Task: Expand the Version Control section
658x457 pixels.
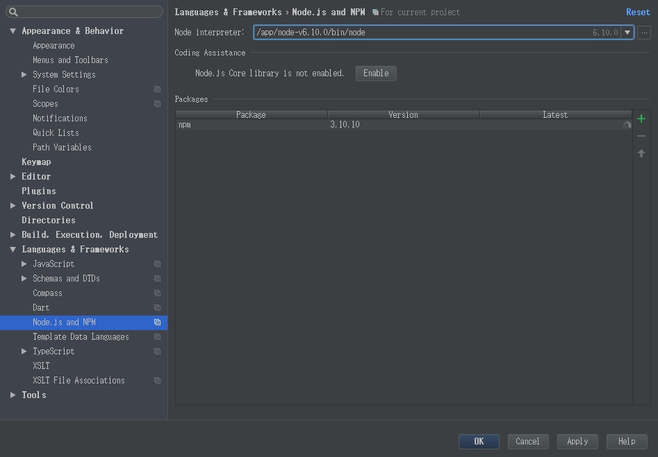Action: pos(13,206)
